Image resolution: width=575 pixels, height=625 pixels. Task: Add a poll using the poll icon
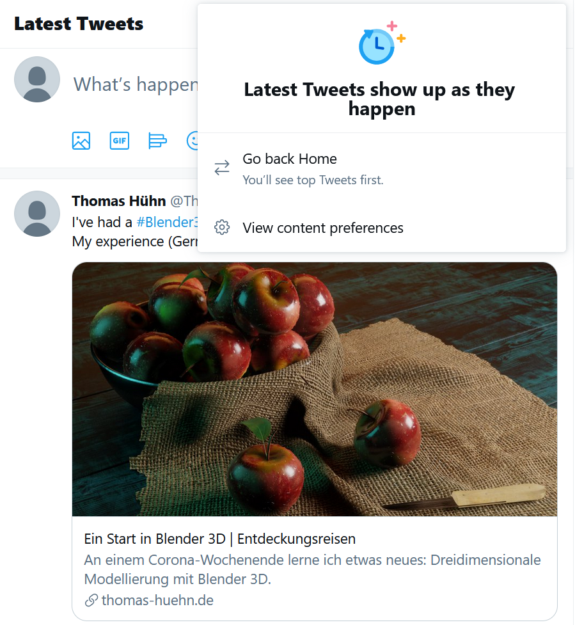tap(157, 141)
